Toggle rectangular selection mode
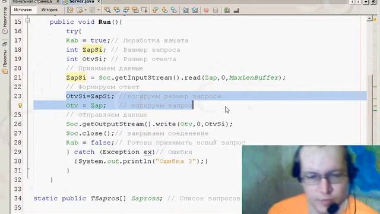Viewport: 380px width, 214px height. click(x=144, y=10)
